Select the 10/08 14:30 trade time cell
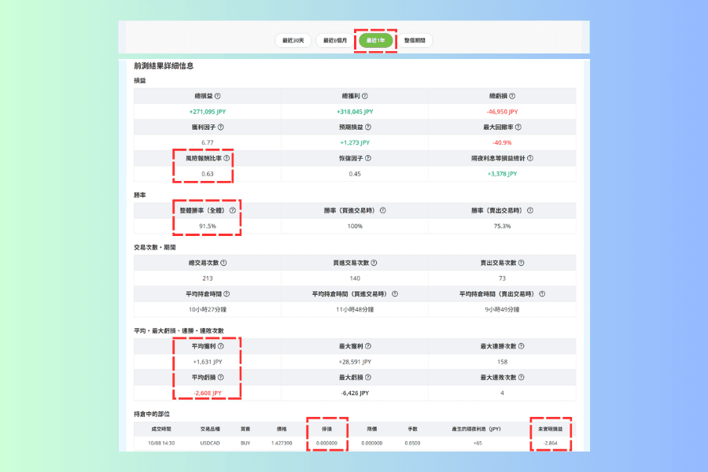The height and width of the screenshot is (472, 708). (161, 444)
